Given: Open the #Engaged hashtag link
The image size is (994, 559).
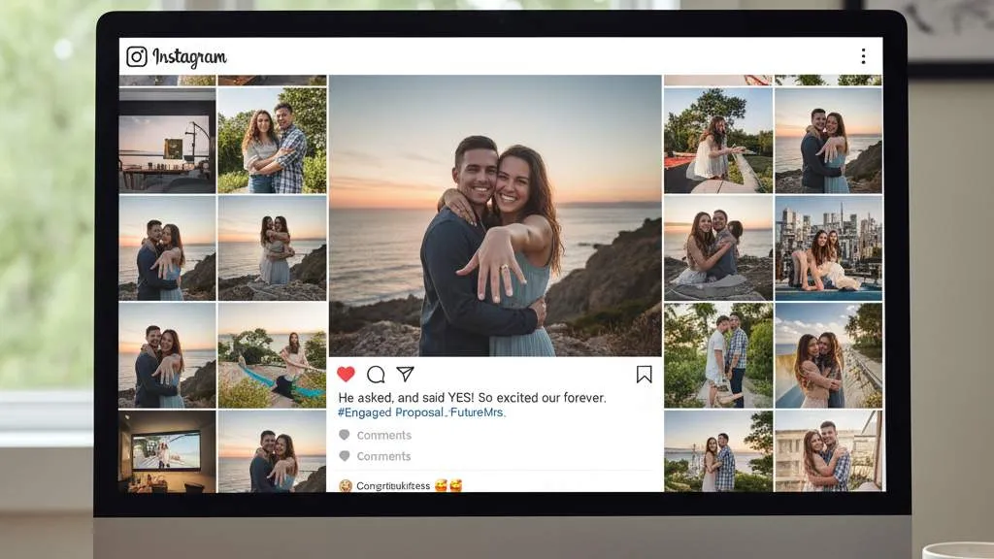Looking at the screenshot, I should pyautogui.click(x=364, y=412).
